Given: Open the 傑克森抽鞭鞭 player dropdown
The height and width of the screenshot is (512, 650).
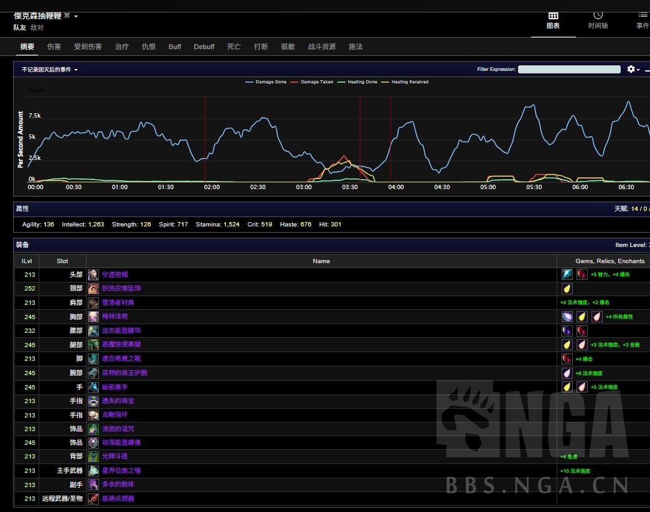Looking at the screenshot, I should [x=76, y=16].
